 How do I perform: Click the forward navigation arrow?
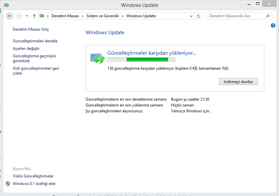(19, 16)
